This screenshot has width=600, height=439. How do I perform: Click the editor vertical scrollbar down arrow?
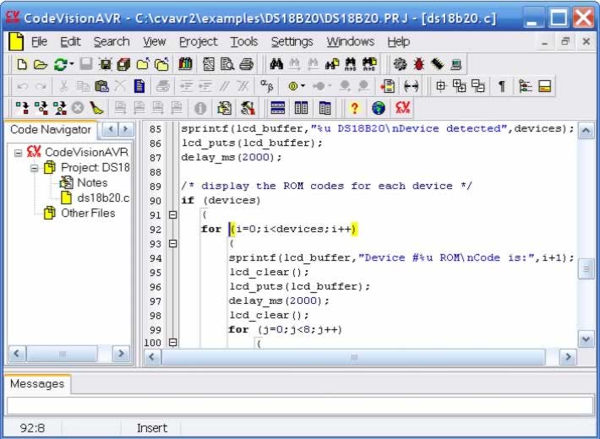[x=586, y=339]
